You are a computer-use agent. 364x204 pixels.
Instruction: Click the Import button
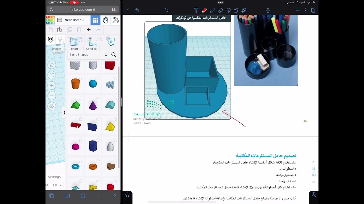tap(56, 49)
